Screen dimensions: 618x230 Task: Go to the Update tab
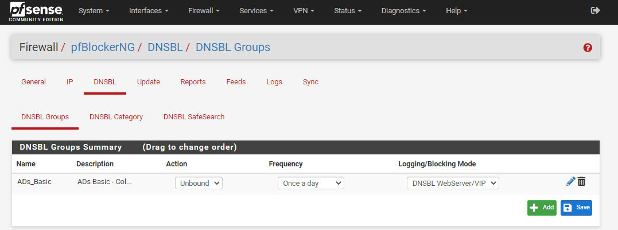148,82
